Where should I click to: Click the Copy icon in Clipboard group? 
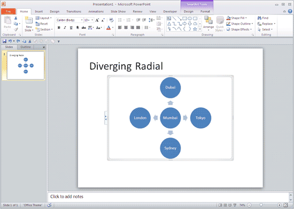[16, 24]
